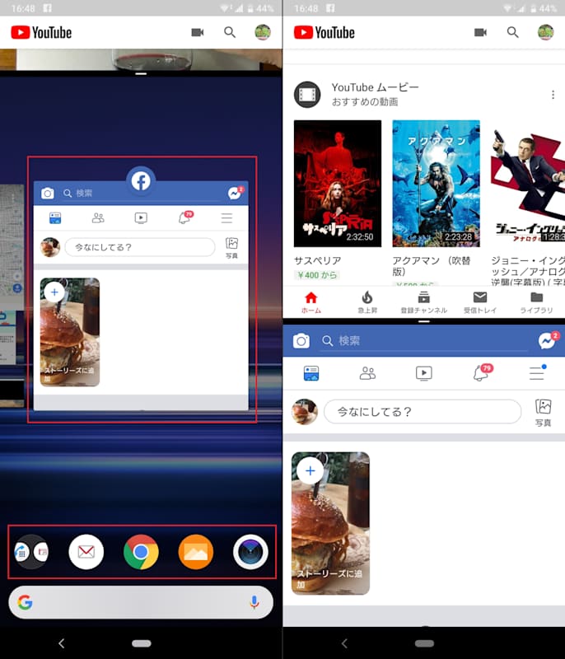Select the 受信トレイ inbox tab
The image size is (565, 659).
point(480,302)
